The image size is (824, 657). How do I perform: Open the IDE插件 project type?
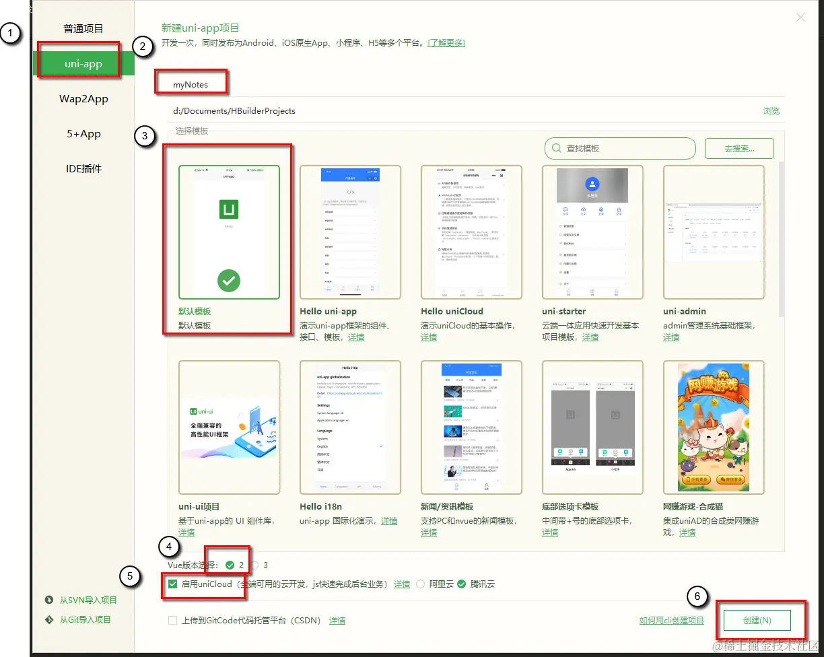click(x=83, y=169)
